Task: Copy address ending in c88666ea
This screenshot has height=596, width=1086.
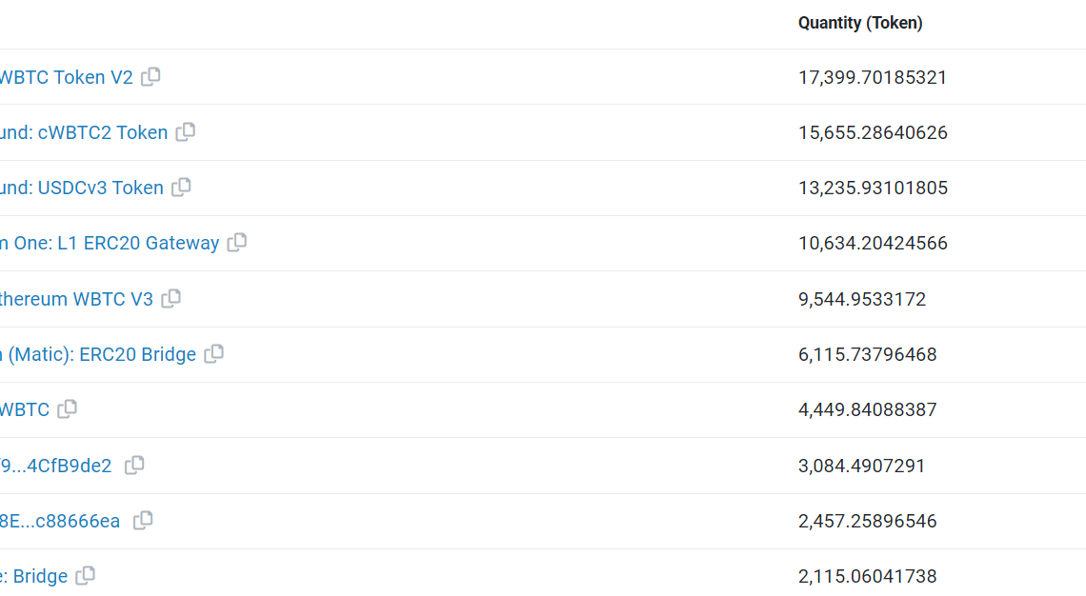Action: coord(143,521)
